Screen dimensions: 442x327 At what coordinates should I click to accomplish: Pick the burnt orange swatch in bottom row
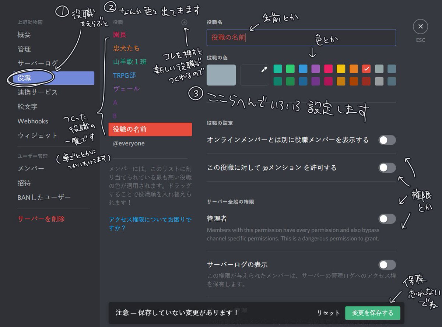click(x=354, y=81)
